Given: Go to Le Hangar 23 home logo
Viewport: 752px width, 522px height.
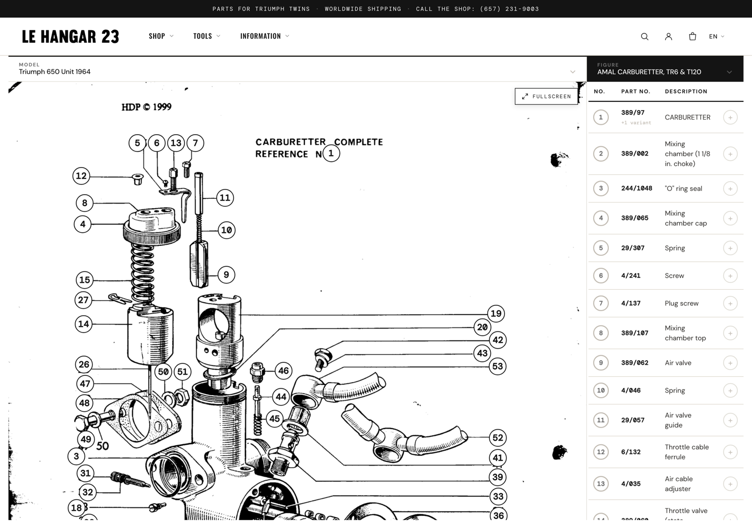Looking at the screenshot, I should click(x=70, y=37).
